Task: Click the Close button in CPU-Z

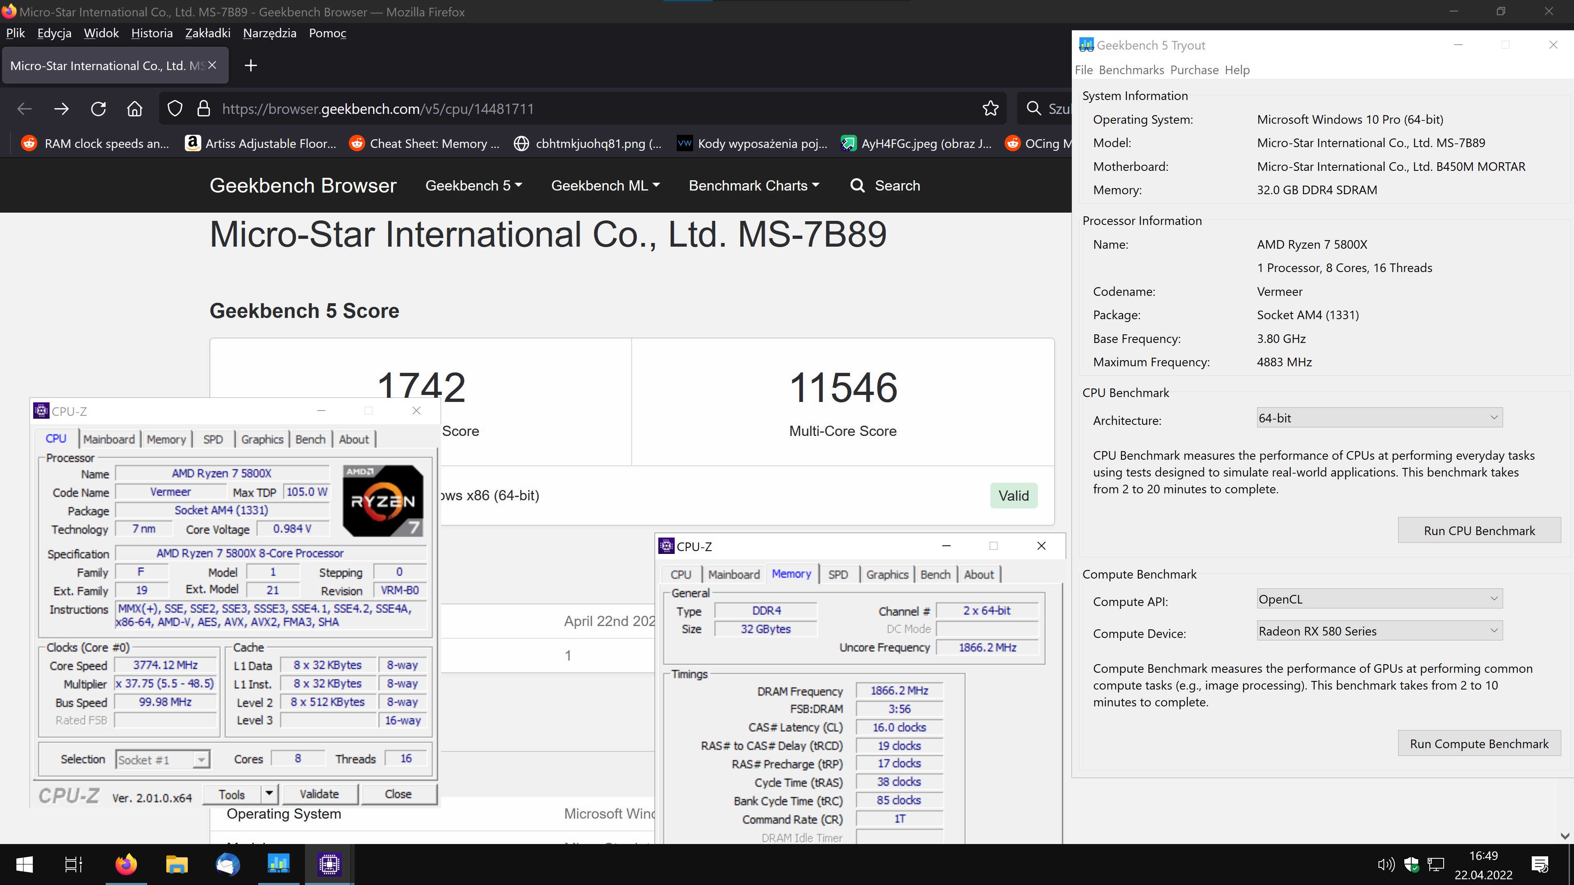Action: point(398,794)
